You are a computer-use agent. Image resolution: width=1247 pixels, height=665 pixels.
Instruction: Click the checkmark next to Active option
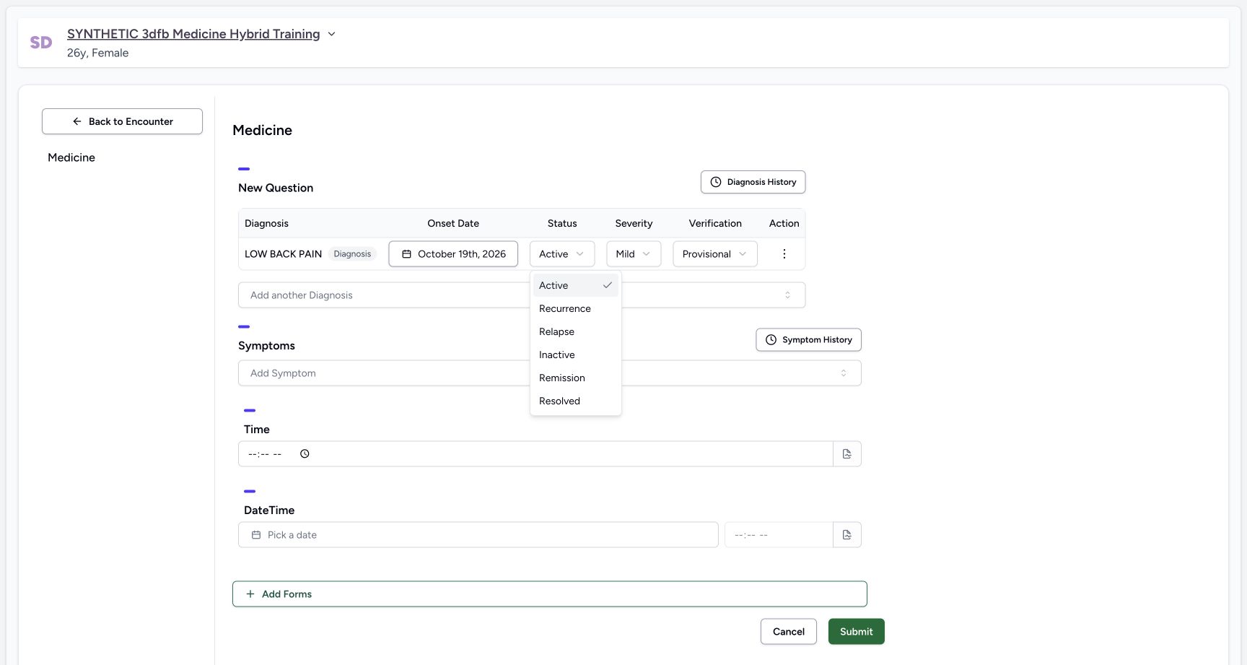pos(608,285)
